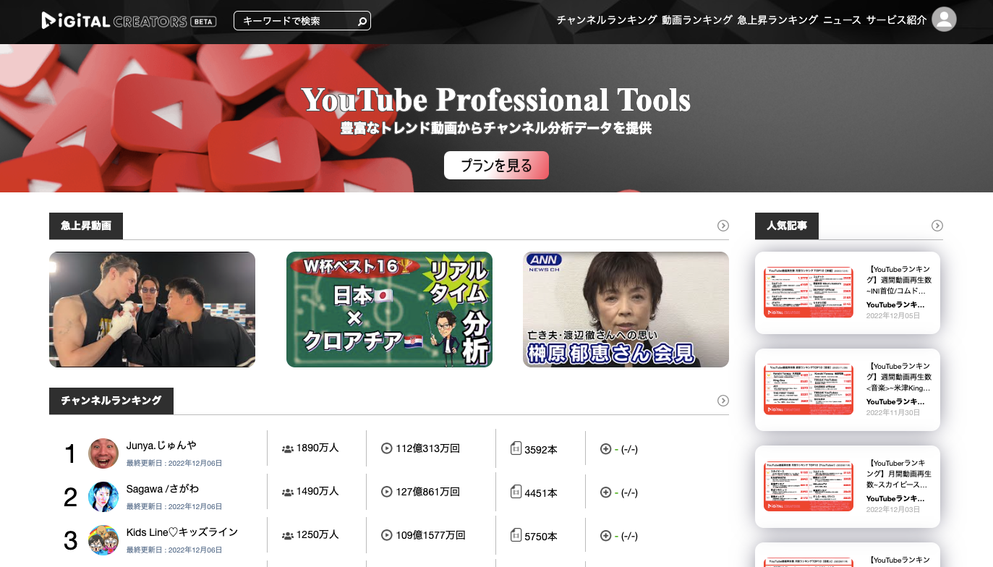993x567 pixels.
Task: Open the Sagawa /さがわ channel link
Action: click(162, 489)
